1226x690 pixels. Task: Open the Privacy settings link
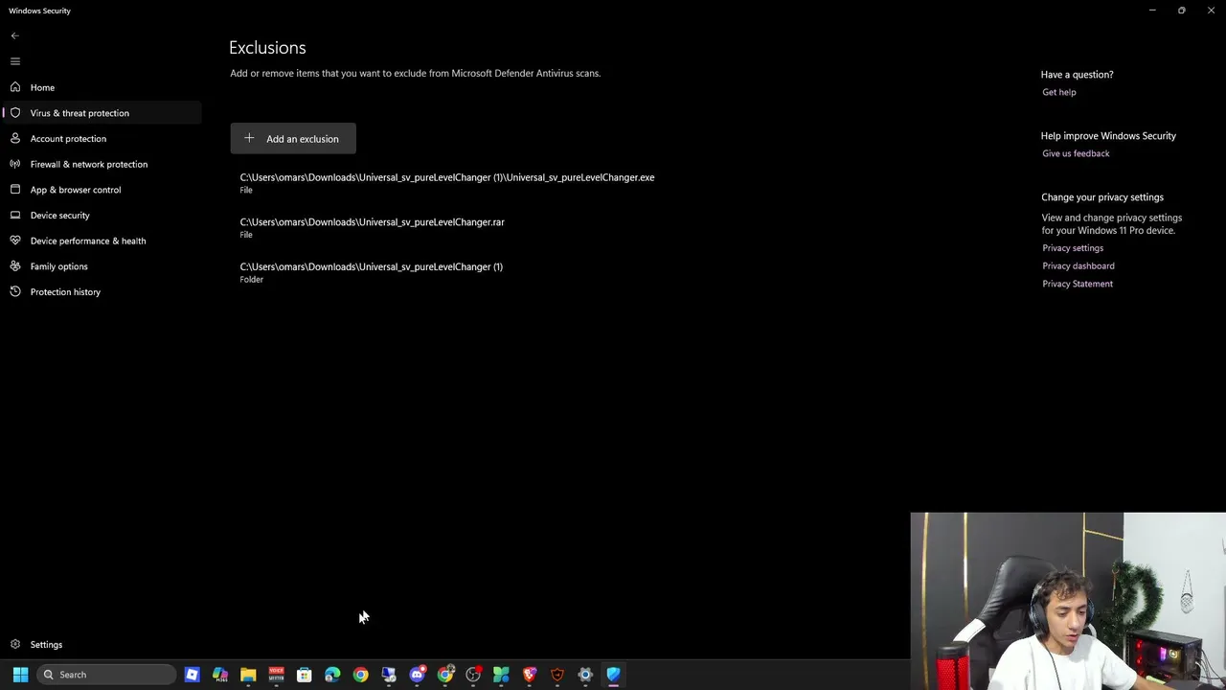[x=1073, y=248]
